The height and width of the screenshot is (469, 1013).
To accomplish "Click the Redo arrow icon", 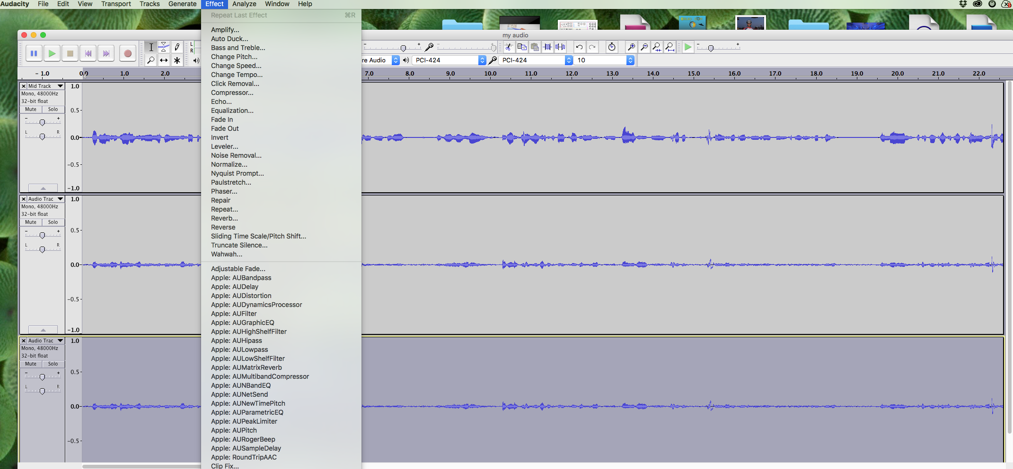I will (x=592, y=47).
